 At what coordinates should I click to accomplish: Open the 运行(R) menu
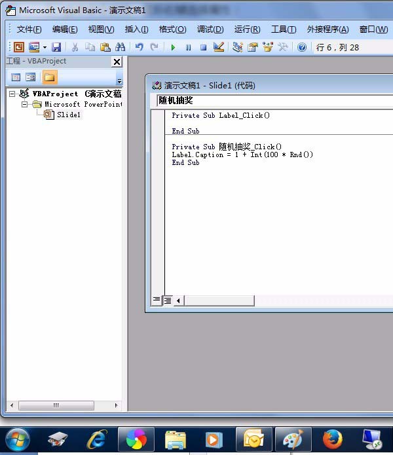tap(248, 29)
